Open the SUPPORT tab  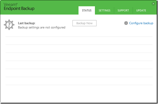click(123, 10)
